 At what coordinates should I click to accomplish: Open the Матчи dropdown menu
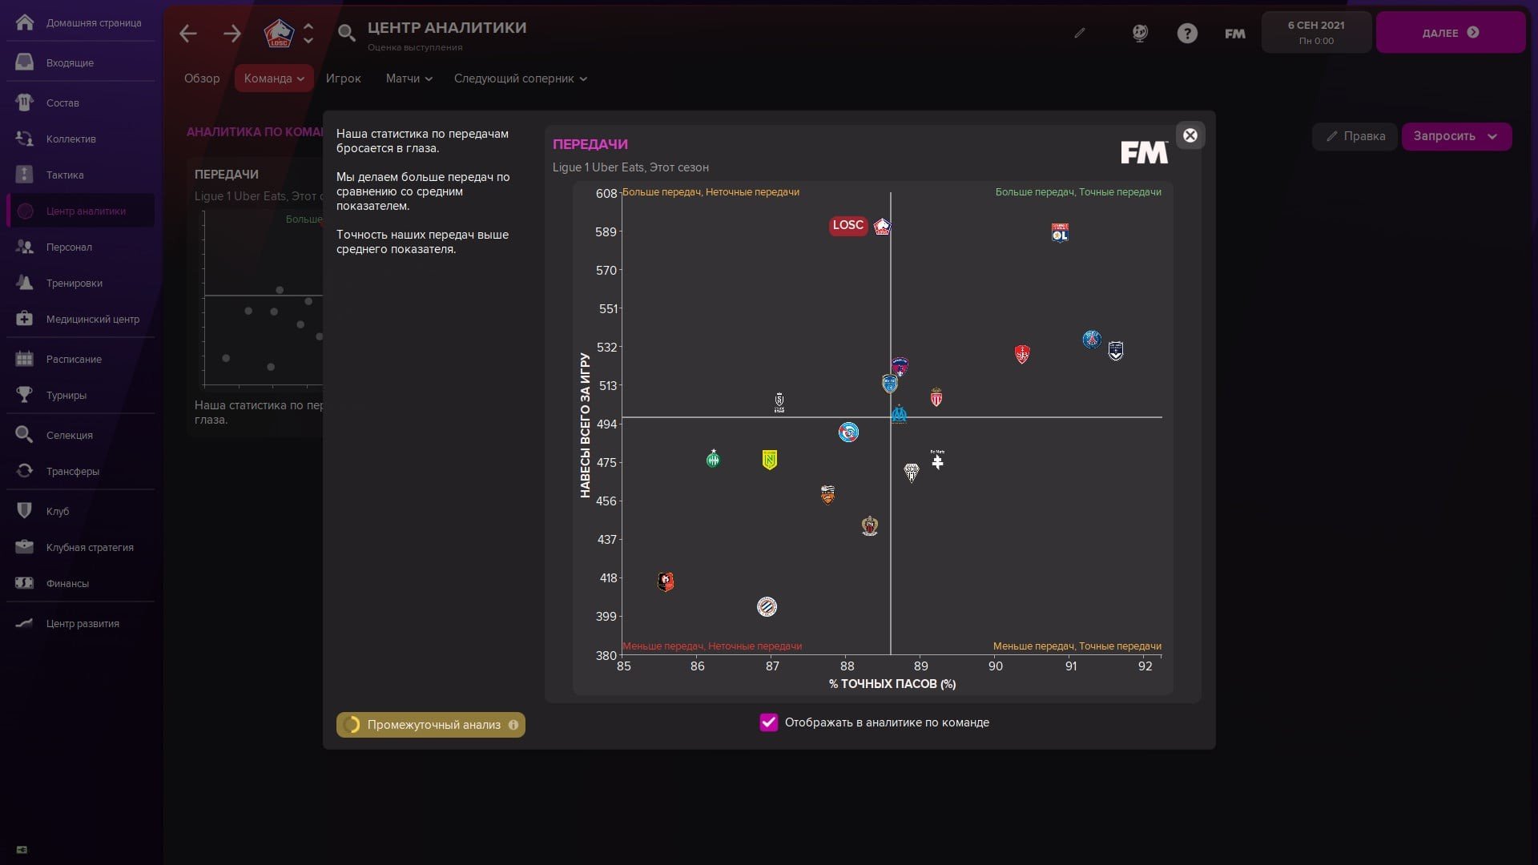coord(409,78)
